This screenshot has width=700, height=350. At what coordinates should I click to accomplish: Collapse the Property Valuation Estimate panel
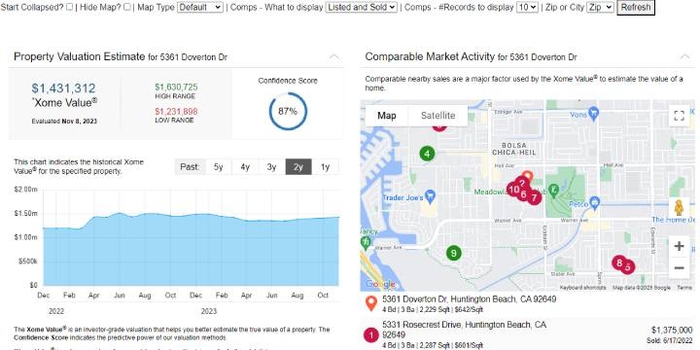(x=333, y=56)
